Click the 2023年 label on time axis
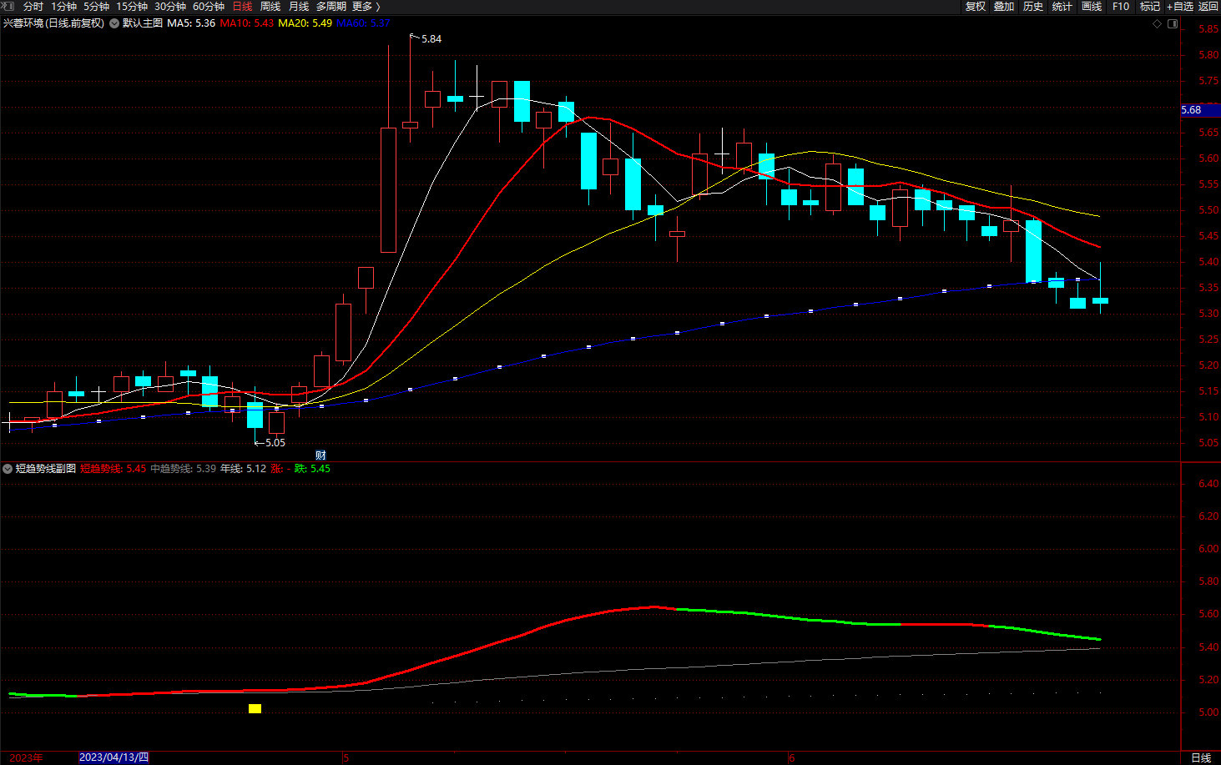This screenshot has width=1221, height=765. [x=27, y=757]
